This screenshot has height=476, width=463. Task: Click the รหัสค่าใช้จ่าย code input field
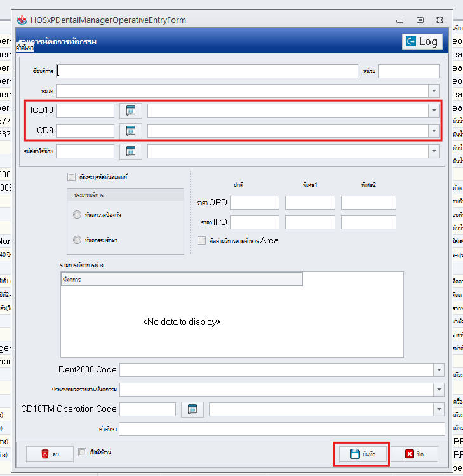point(85,151)
